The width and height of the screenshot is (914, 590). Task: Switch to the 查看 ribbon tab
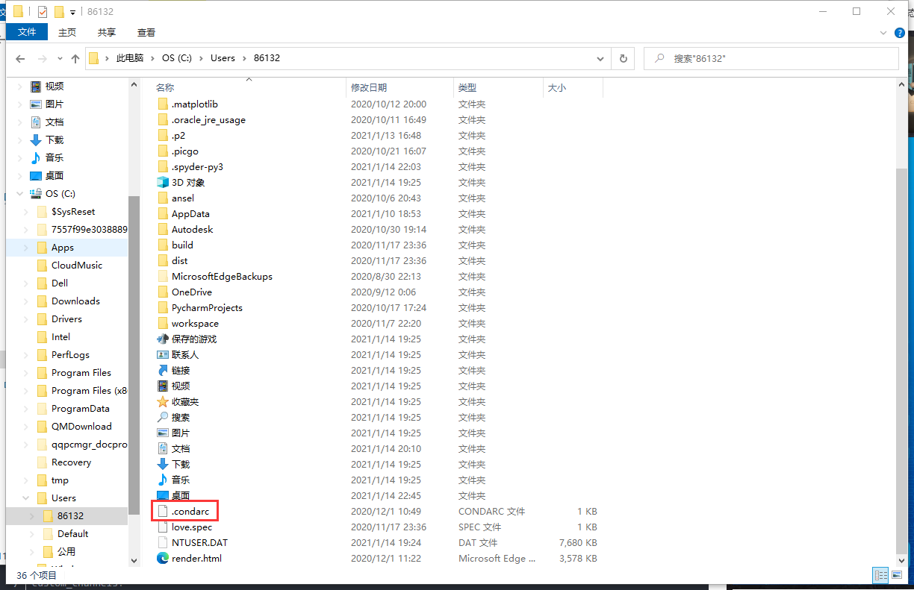[x=146, y=32]
